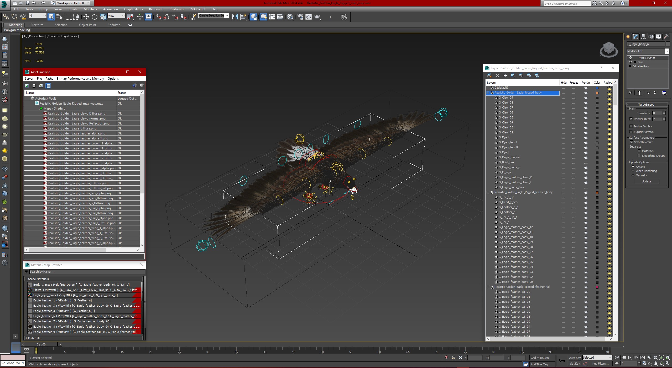Toggle the Auto Key button

575,358
